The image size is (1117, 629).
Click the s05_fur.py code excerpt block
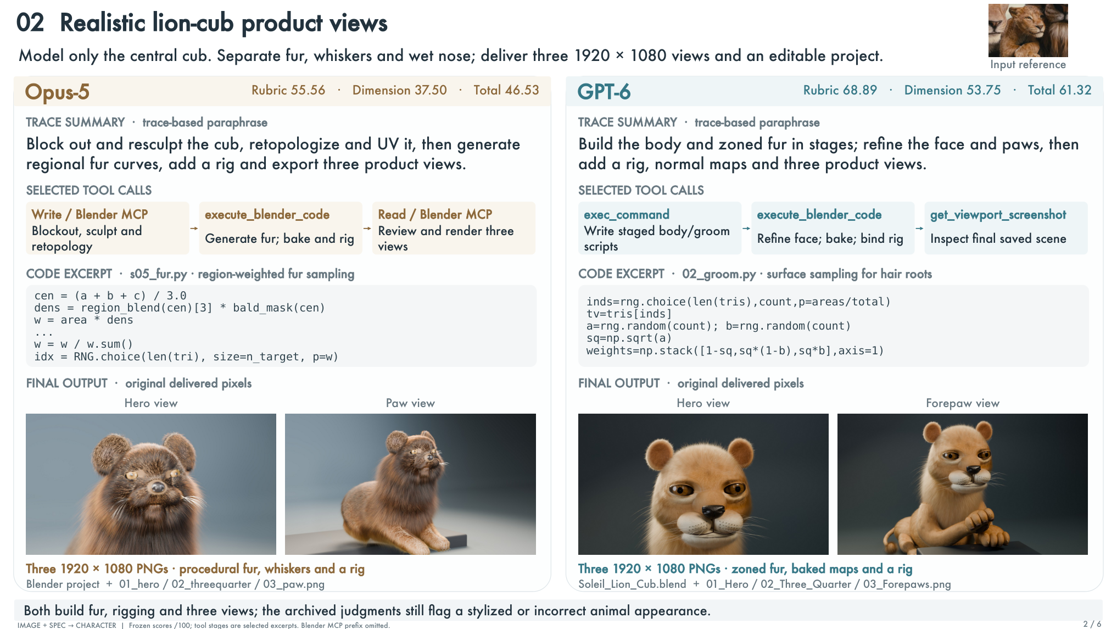[281, 326]
